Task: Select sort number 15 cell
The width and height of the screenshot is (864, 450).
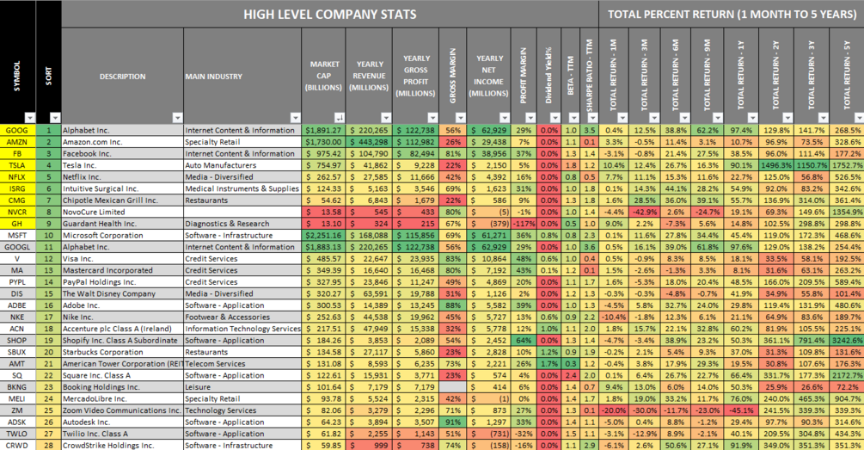Action: tap(48, 293)
